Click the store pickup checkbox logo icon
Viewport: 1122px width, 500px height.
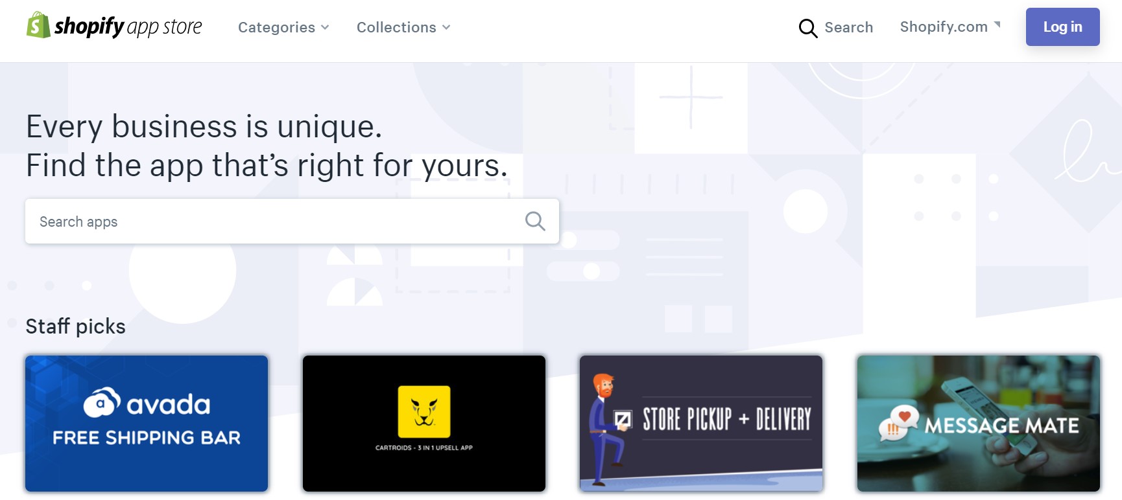click(623, 420)
